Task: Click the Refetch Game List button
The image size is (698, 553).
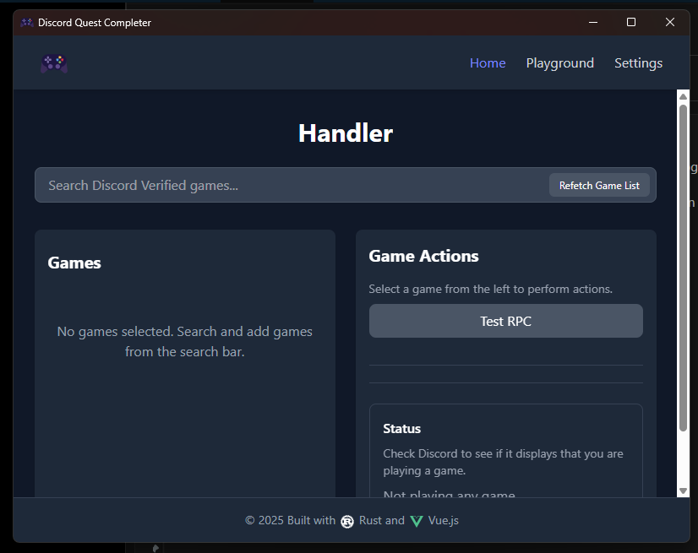Action: [x=599, y=185]
